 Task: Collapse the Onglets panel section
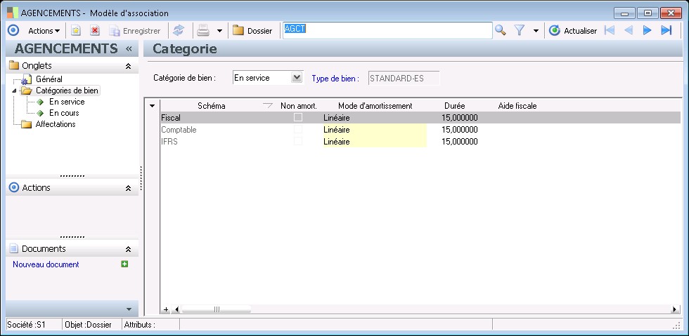128,66
